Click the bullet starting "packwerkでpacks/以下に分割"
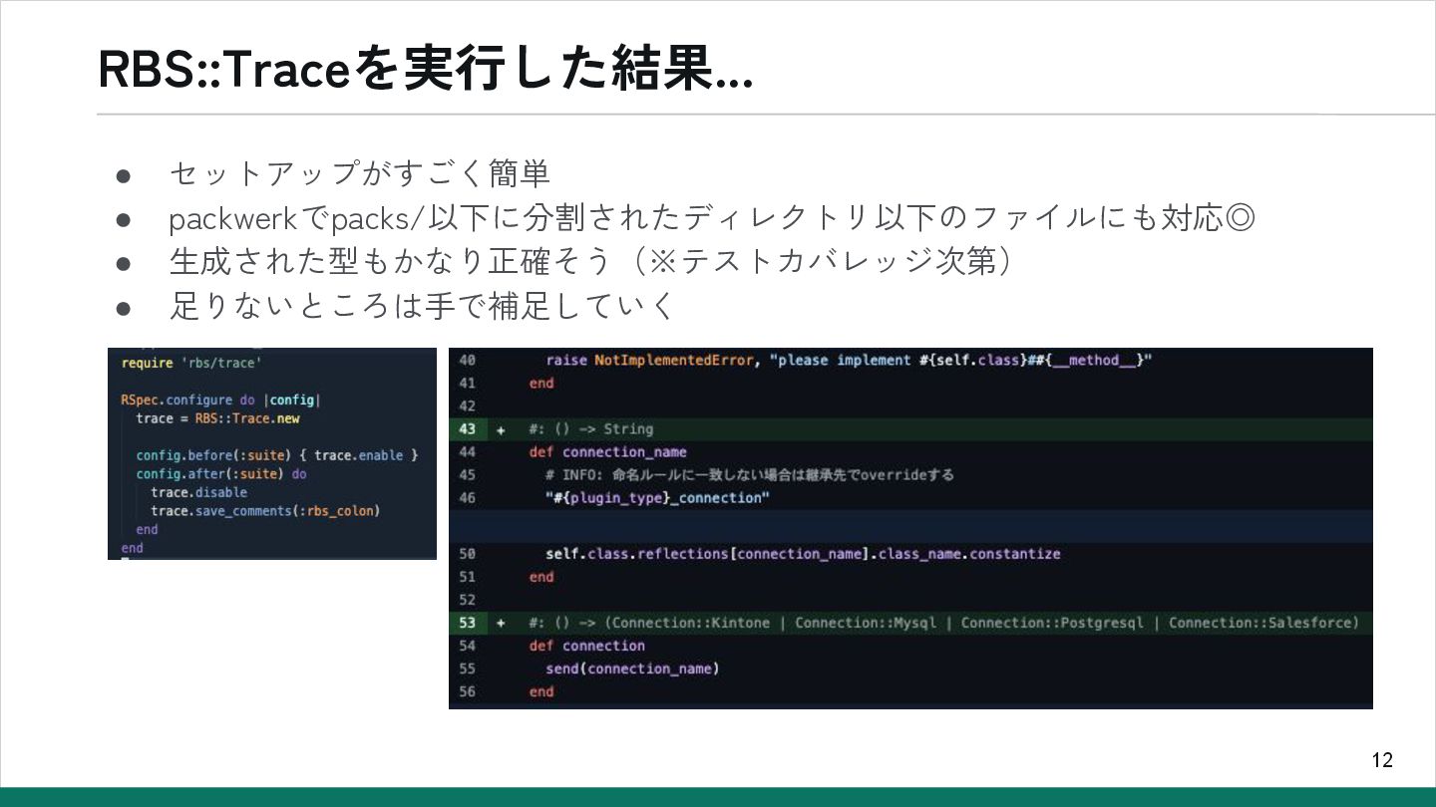The image size is (1436, 807). (712, 217)
